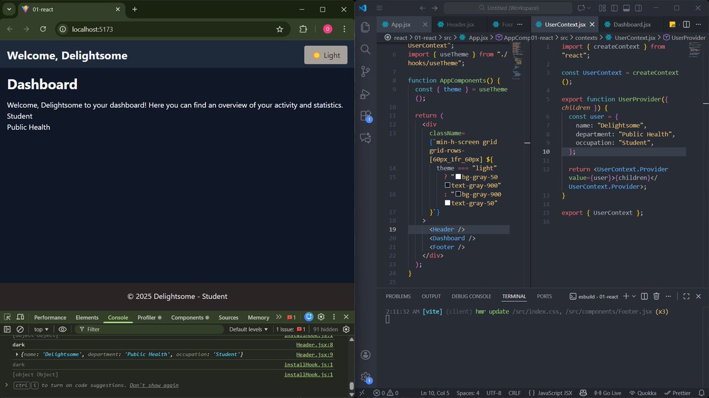Open Source Control view in activity bar
The height and width of the screenshot is (398, 709).
click(365, 72)
